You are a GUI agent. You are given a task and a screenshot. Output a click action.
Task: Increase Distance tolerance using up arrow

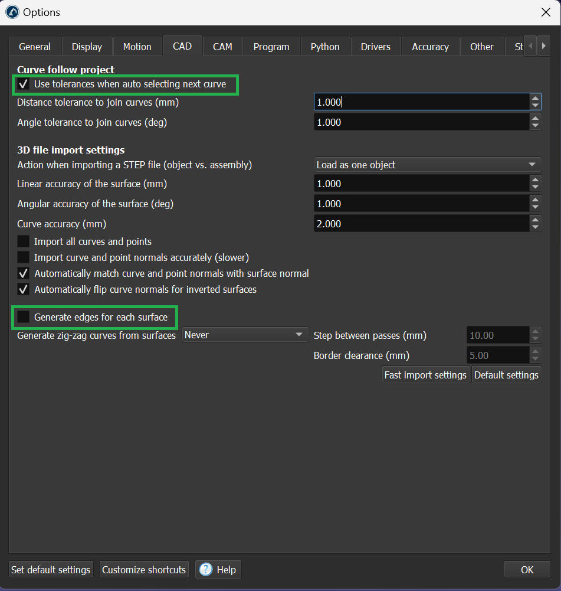535,99
